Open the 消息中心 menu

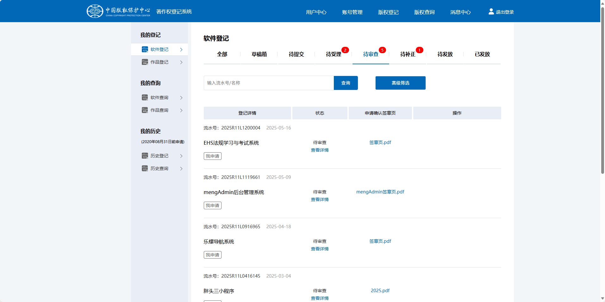460,12
